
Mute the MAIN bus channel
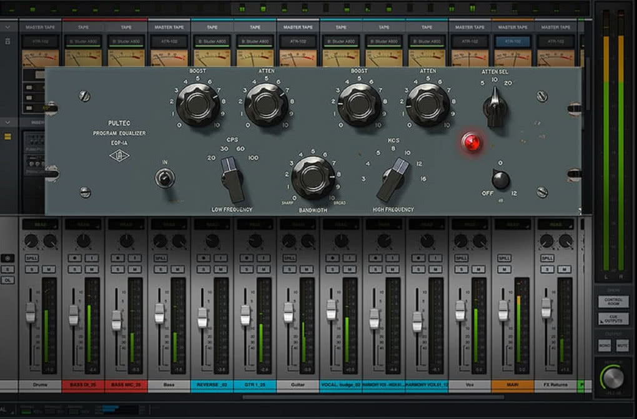tap(504, 269)
